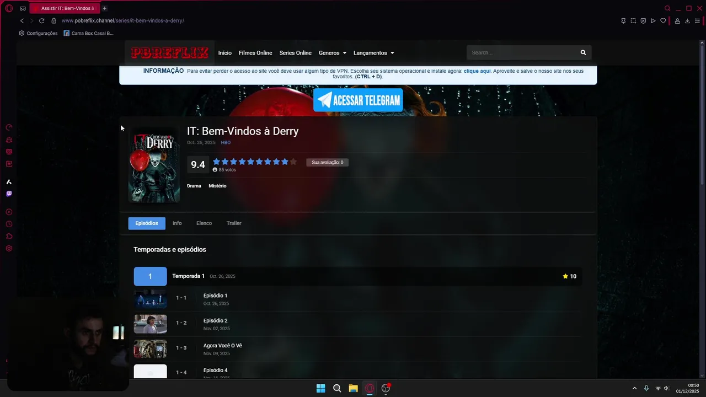The width and height of the screenshot is (706, 397).
Task: Rate the series ten stars
Action: 293,162
